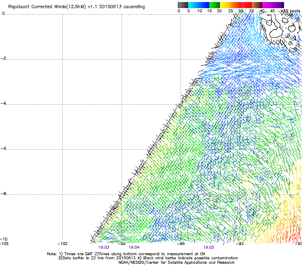This screenshot has width=302, height=265.
Task: Click the red 30-35 knots legend segment
Action: [x=246, y=5]
